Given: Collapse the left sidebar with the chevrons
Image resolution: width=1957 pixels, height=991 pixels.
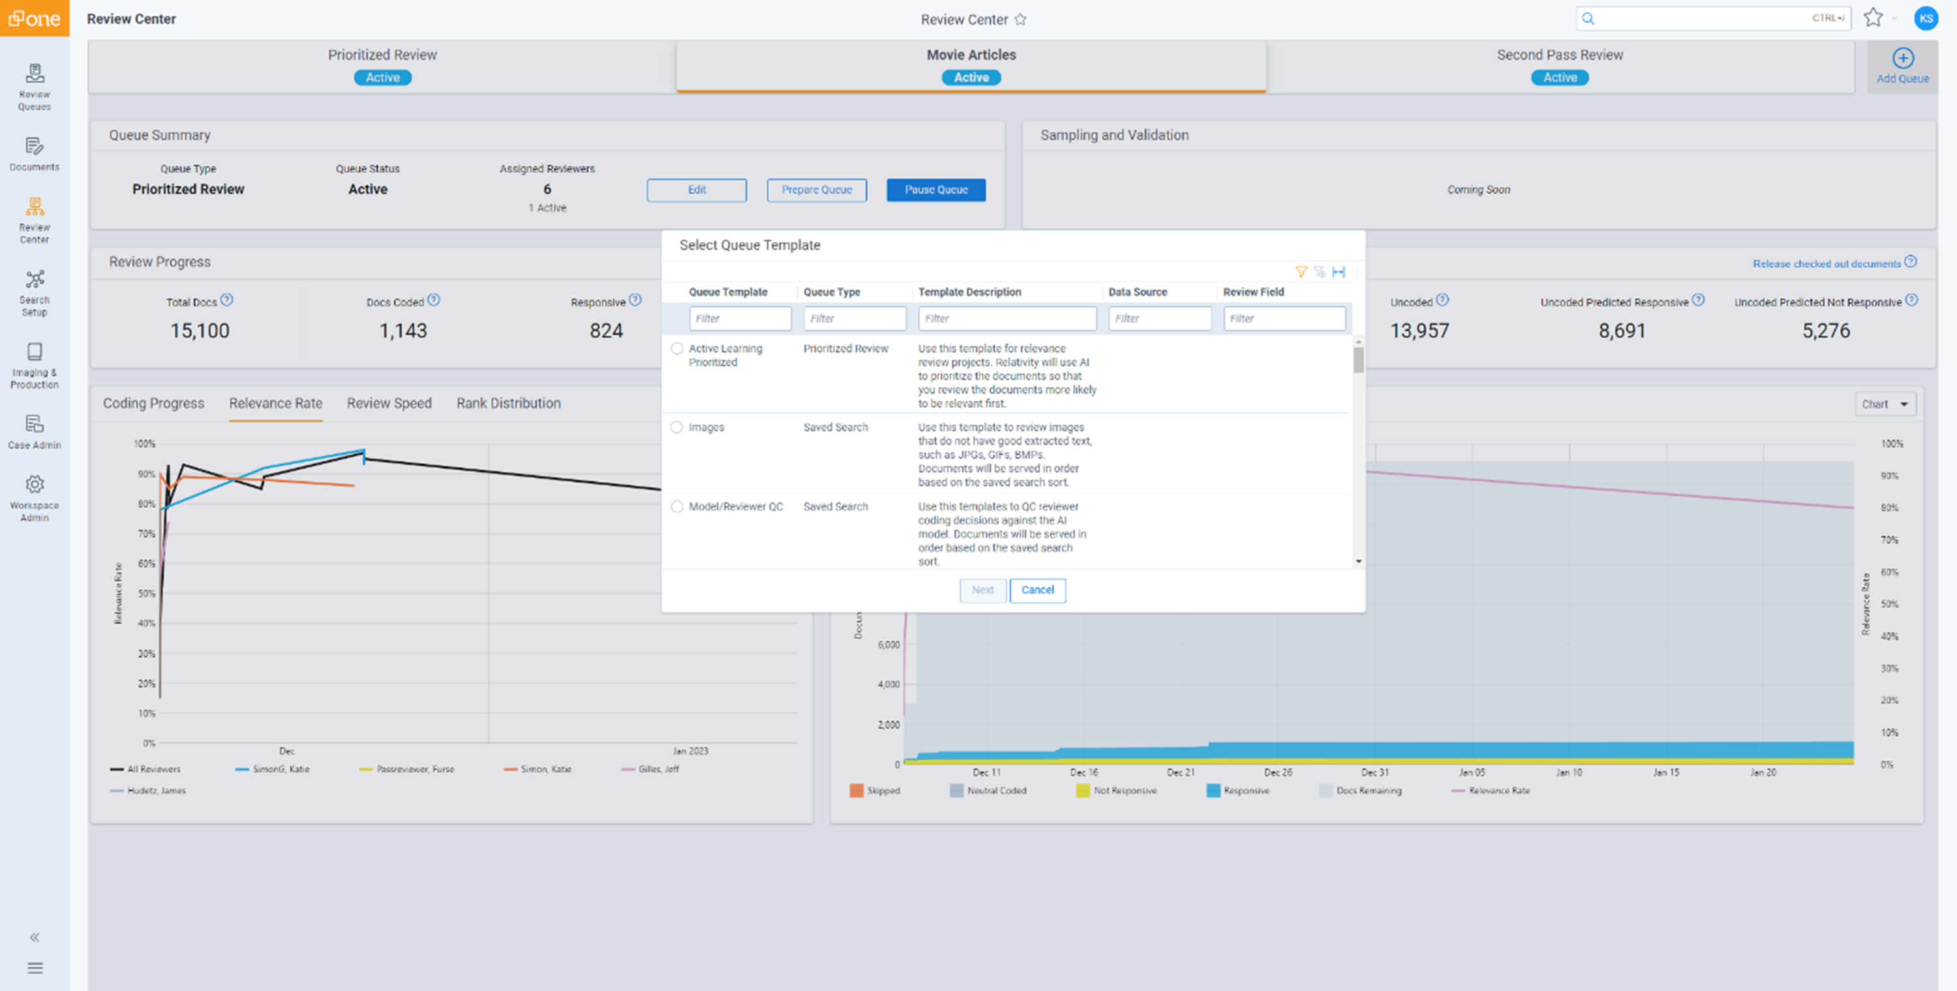Looking at the screenshot, I should point(34,937).
